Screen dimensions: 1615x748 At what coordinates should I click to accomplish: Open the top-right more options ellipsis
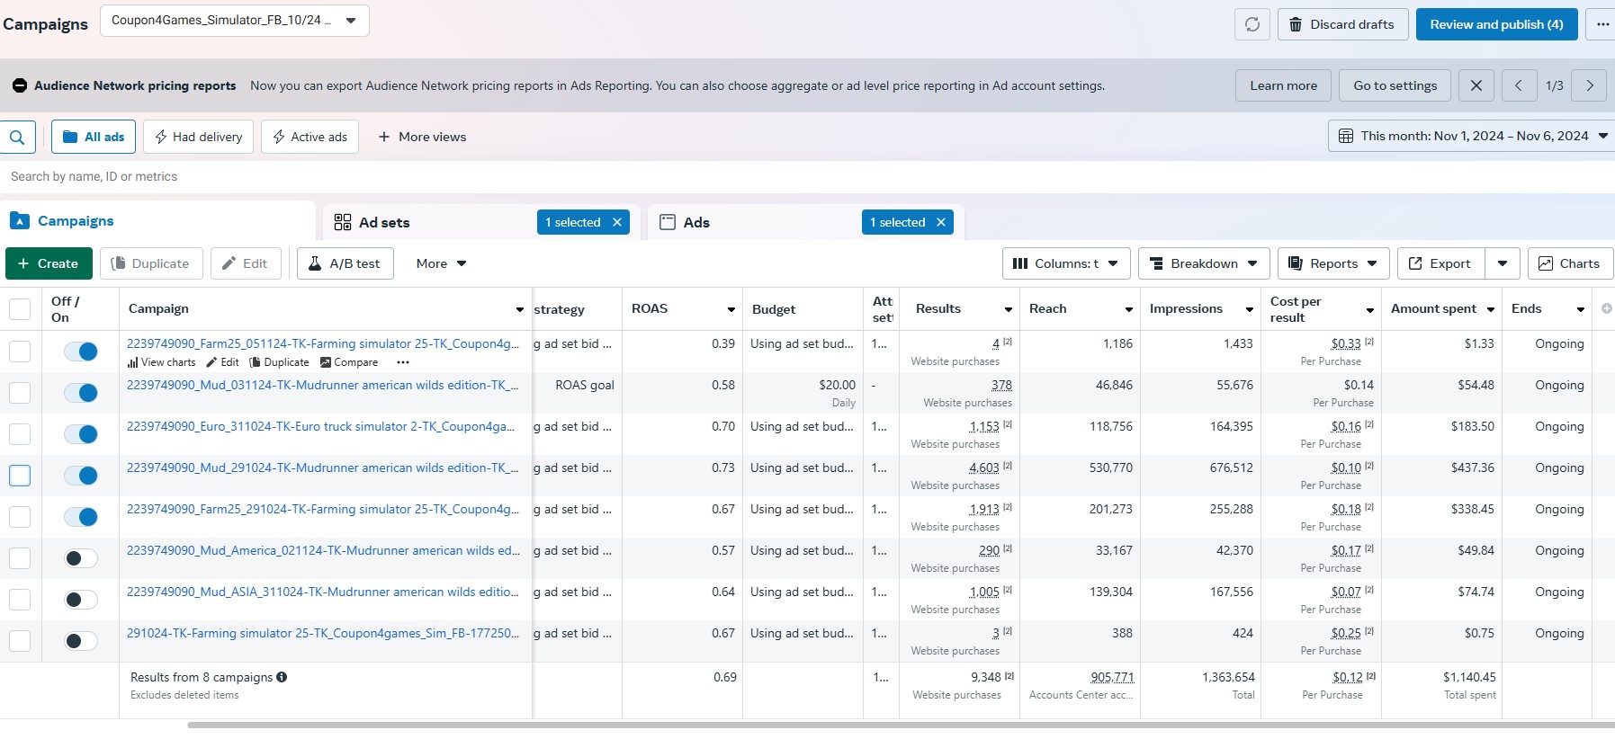1602,24
